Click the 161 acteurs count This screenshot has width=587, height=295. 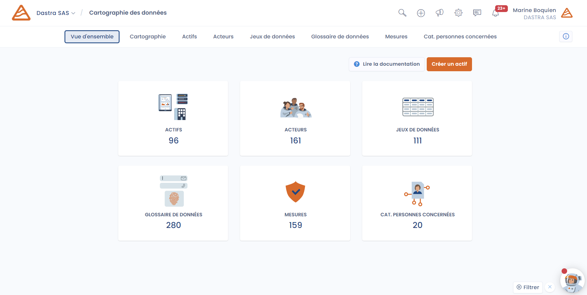click(295, 141)
